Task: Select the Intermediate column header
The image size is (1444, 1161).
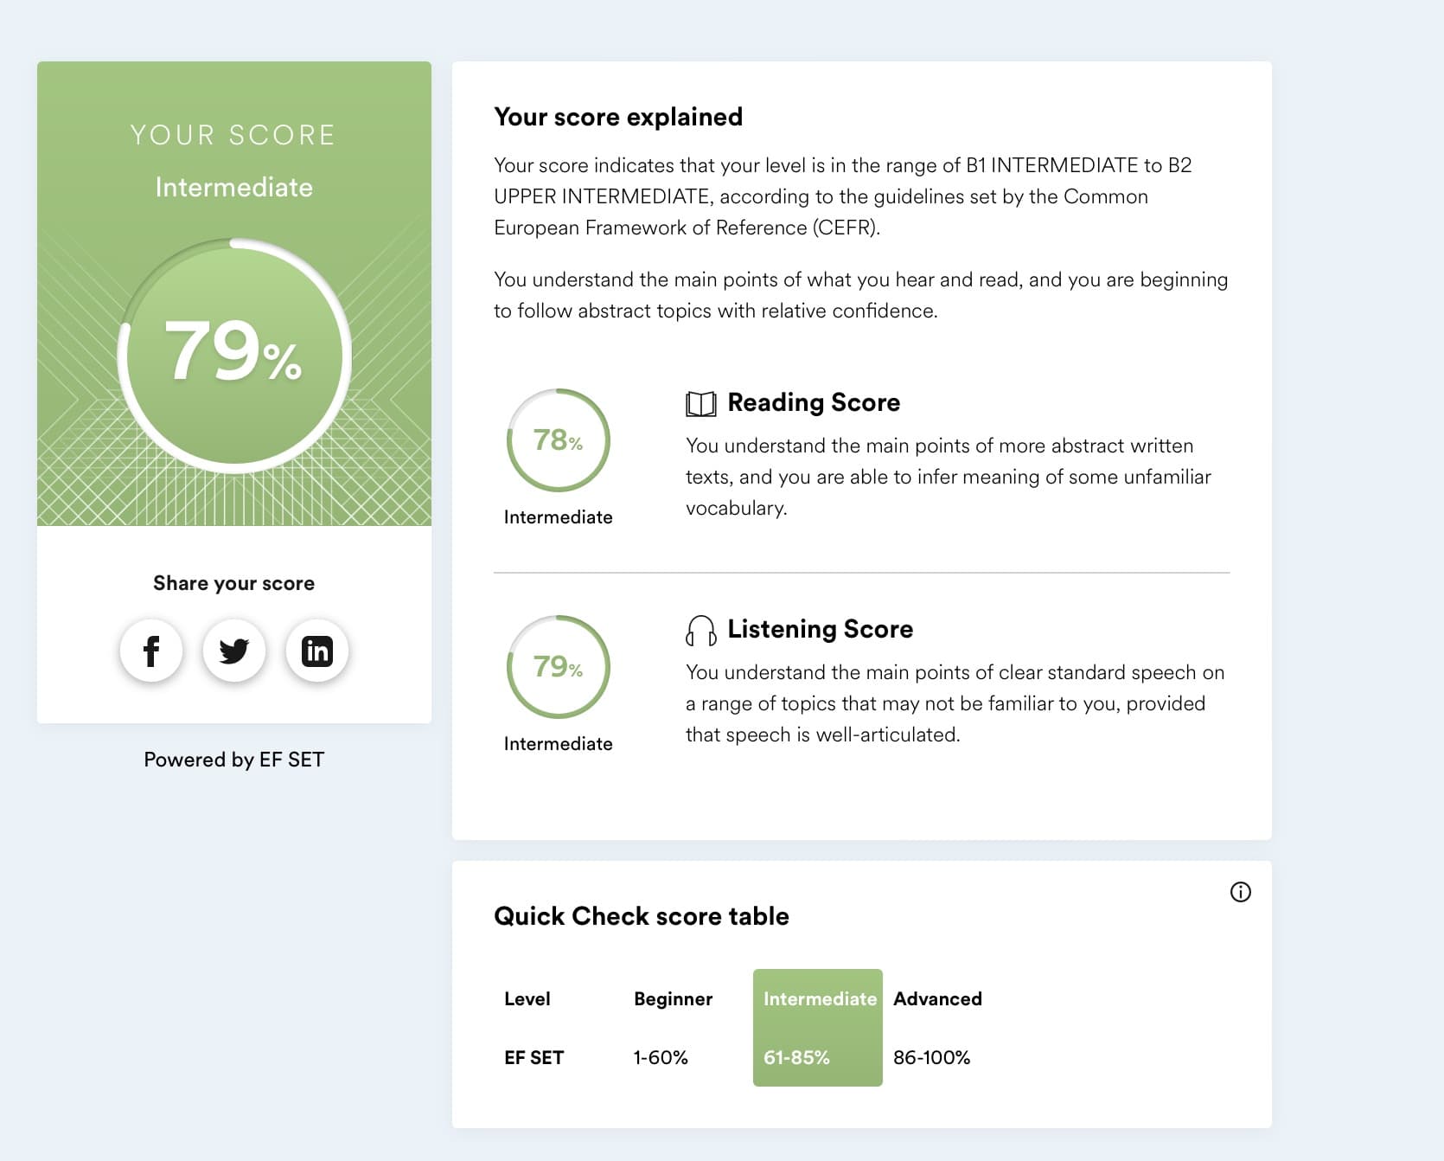Action: tap(819, 998)
